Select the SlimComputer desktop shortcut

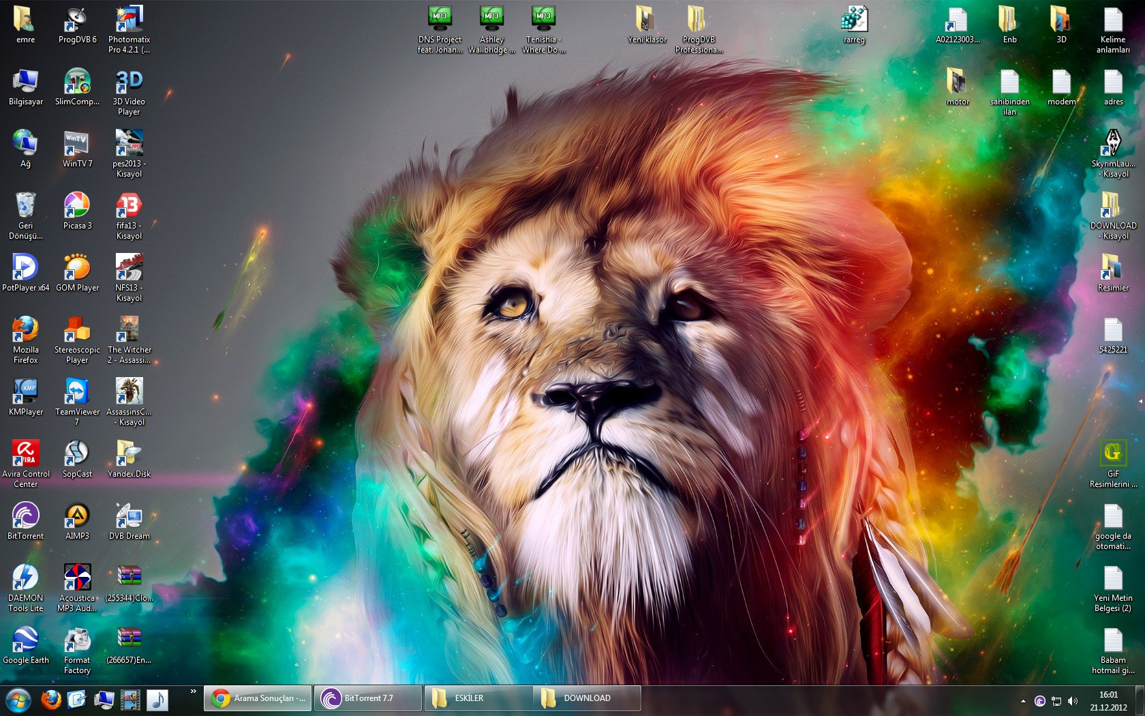(77, 87)
